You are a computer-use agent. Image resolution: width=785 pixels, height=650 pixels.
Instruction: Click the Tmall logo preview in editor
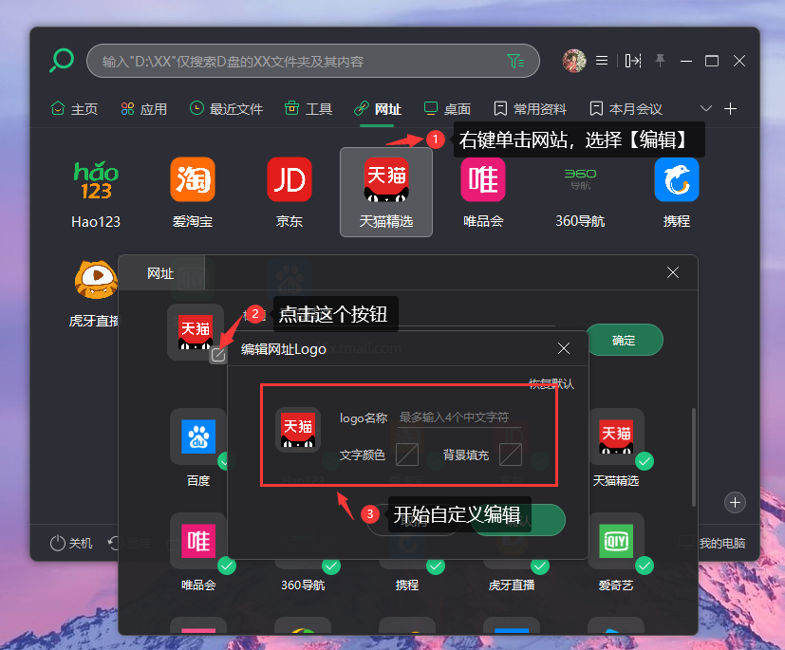click(298, 430)
